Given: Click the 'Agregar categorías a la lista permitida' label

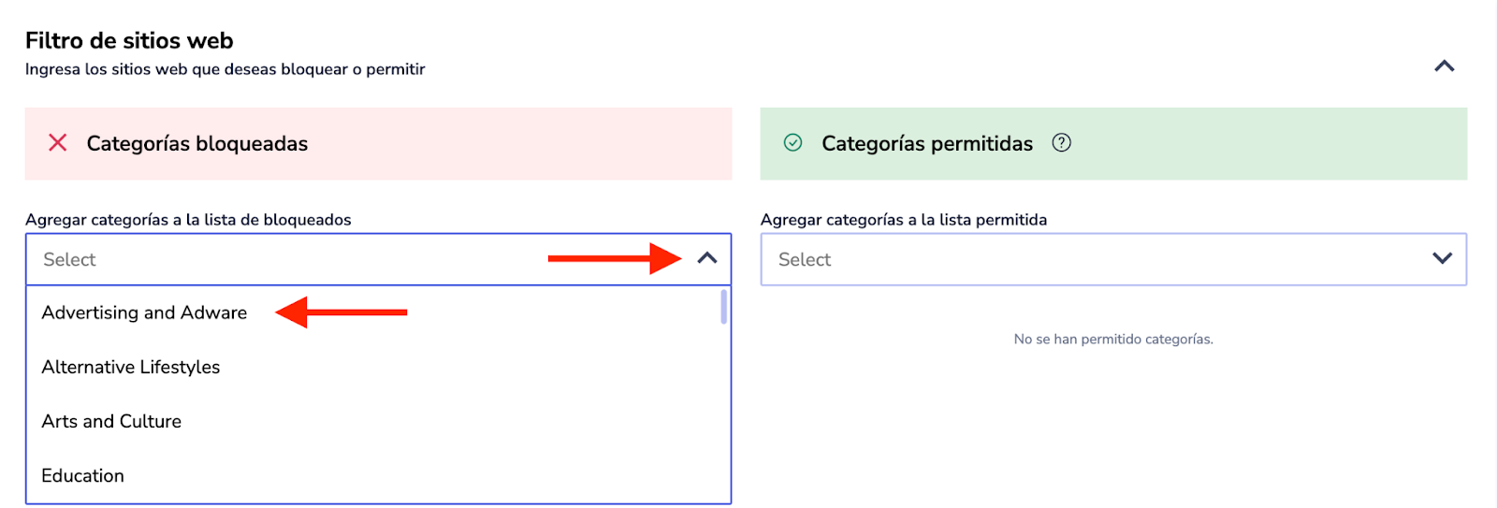Looking at the screenshot, I should 903,220.
